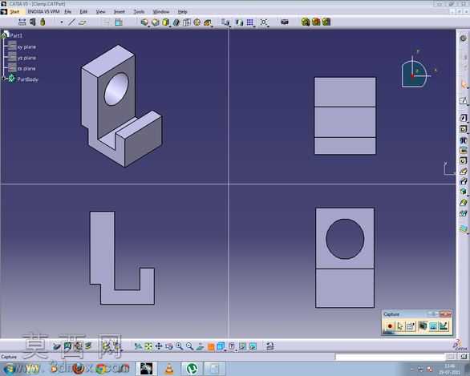Click the Pocket icon in the right toolbar
Image resolution: width=470 pixels, height=376 pixels.
click(463, 129)
